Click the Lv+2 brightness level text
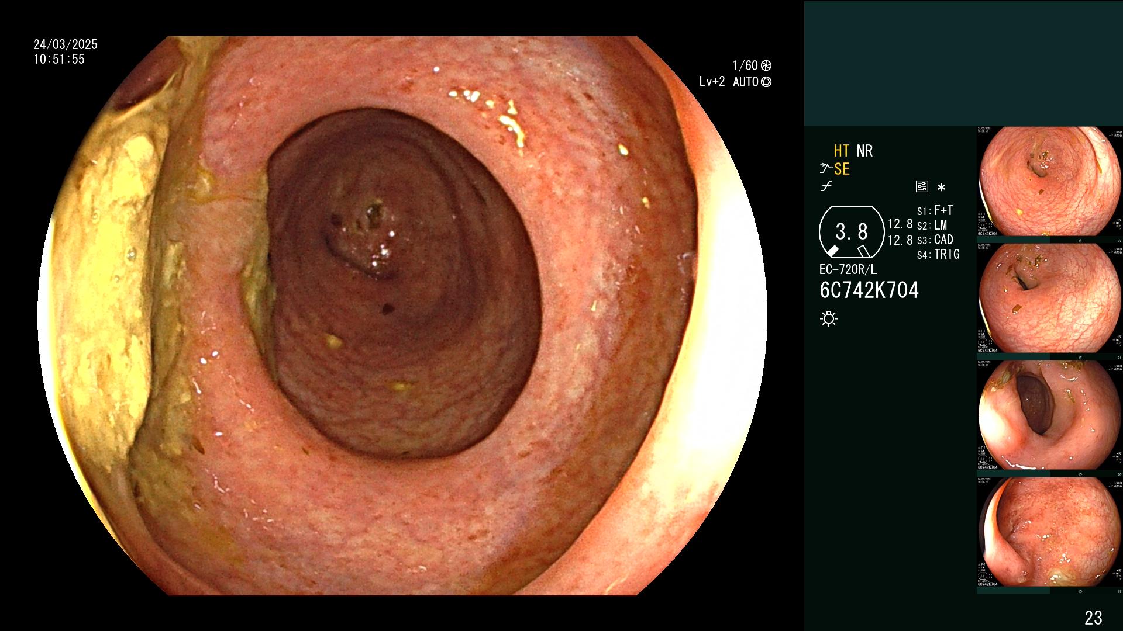The height and width of the screenshot is (631, 1123). [x=712, y=82]
